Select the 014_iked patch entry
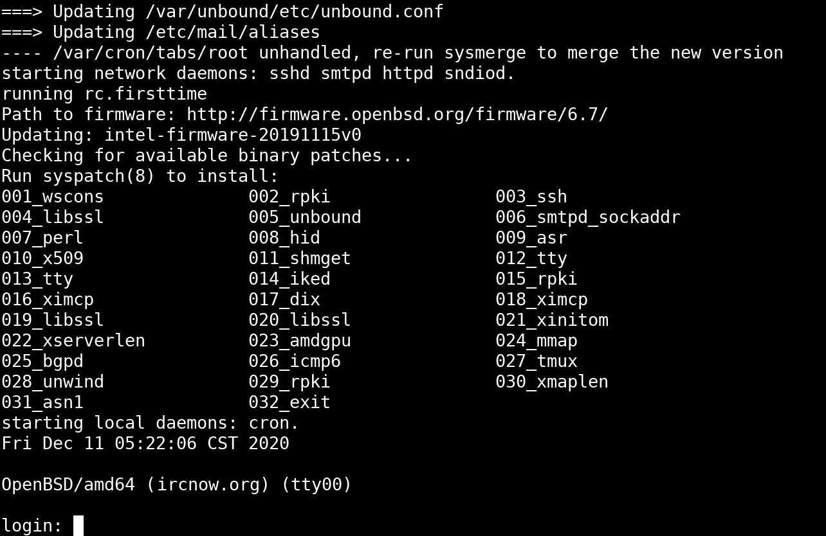 point(289,279)
